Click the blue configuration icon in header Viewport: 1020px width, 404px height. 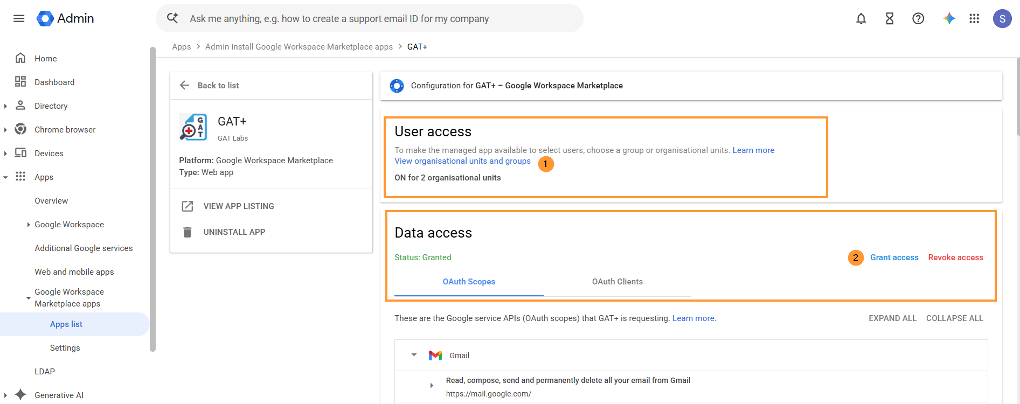pyautogui.click(x=397, y=86)
